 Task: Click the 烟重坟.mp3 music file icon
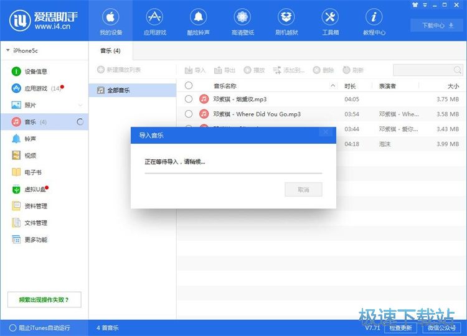[204, 99]
